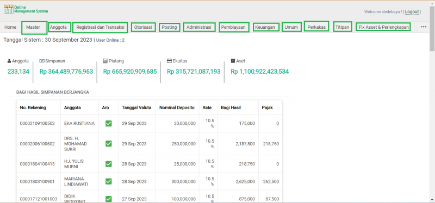Open the three-dots overflow menu
This screenshot has height=203, width=435.
(x=424, y=27)
